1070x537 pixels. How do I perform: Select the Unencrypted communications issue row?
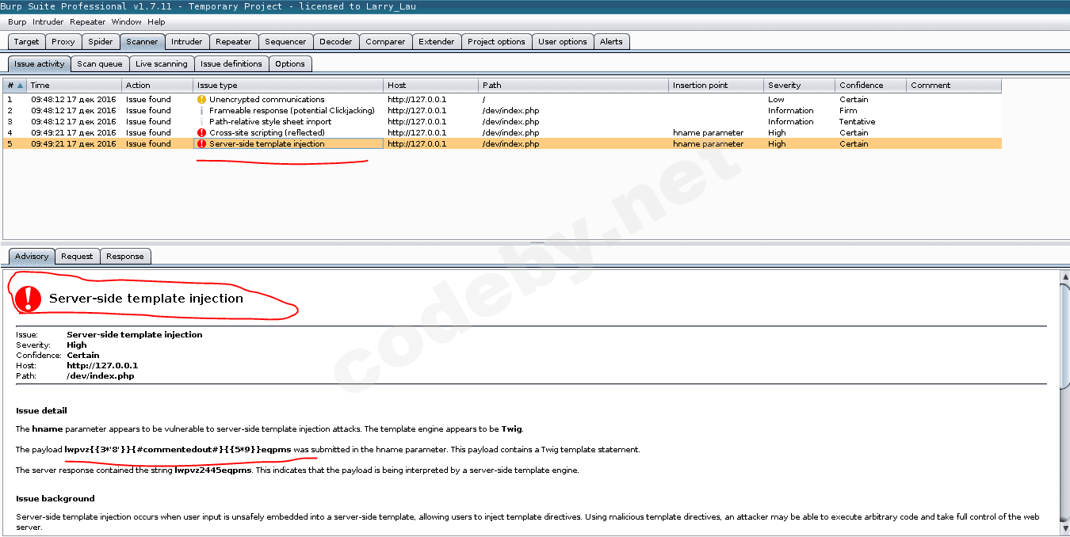pos(503,100)
